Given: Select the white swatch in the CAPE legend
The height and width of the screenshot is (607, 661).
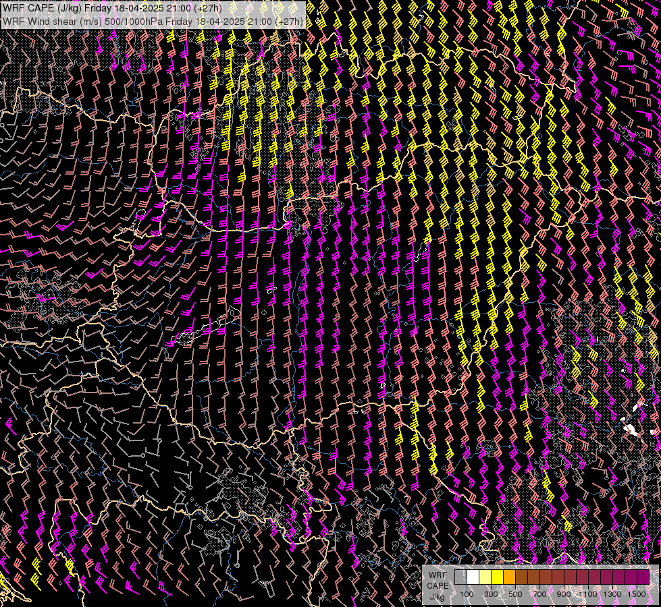Looking at the screenshot, I should coord(473,577).
